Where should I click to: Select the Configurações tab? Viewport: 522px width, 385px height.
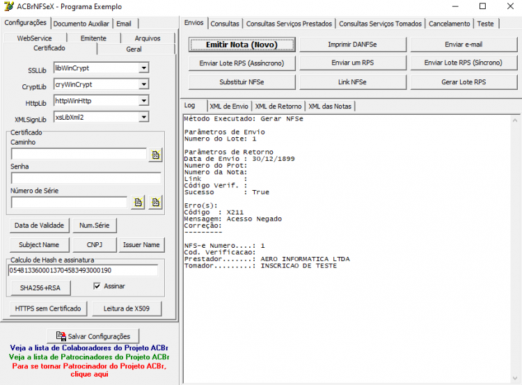(x=26, y=23)
